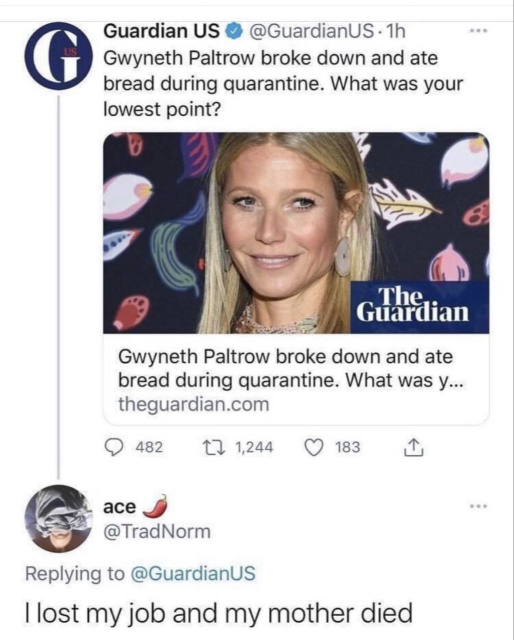
Task: Click the @TradNorm handle
Action: point(157,531)
